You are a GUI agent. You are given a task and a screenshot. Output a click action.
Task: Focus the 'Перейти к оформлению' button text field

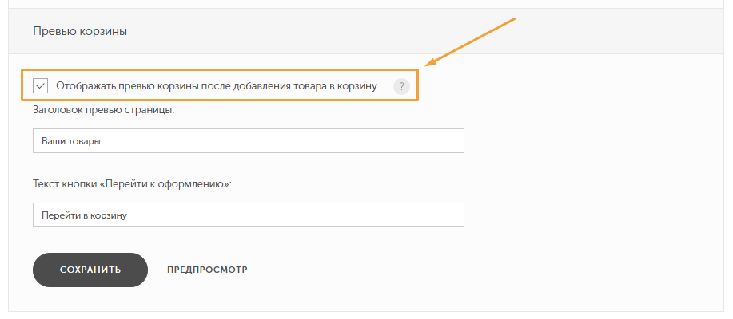click(x=249, y=215)
